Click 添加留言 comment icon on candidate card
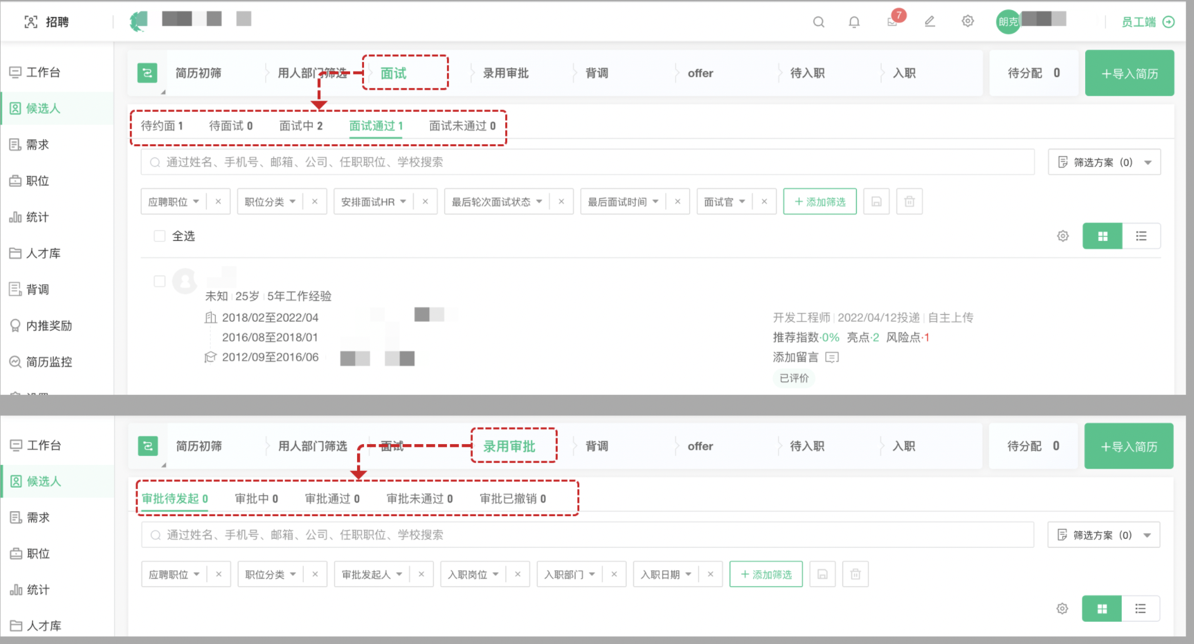The height and width of the screenshot is (644, 1194). click(x=832, y=357)
